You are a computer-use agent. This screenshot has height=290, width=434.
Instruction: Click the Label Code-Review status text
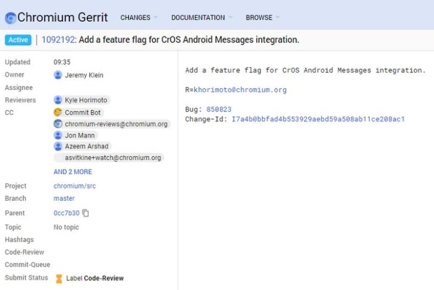coord(95,278)
